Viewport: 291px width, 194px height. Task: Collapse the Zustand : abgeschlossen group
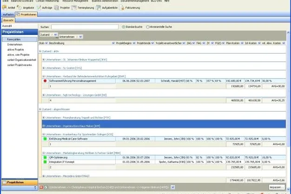click(x=40, y=109)
